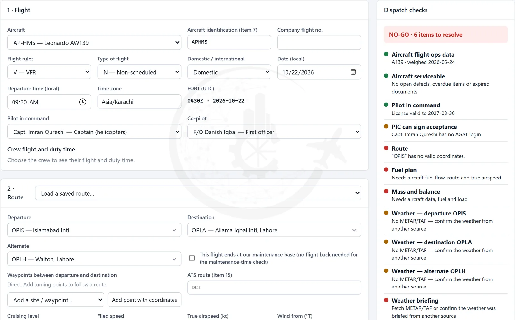Click the green Aircraft serviceable status dot
The image size is (515, 320).
[x=386, y=76]
